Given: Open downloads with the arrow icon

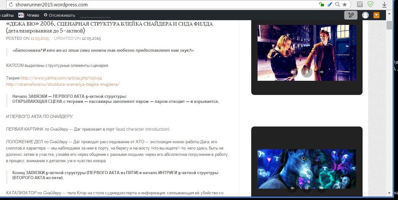Looking at the screenshot, I should coord(385,5).
